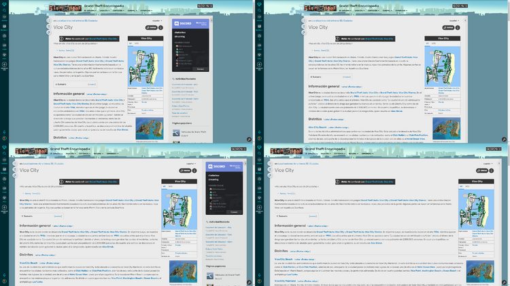The image size is (510, 286).
Task: Open the General dropdown in bottom-right screenshot
Action: (x=353, y=153)
